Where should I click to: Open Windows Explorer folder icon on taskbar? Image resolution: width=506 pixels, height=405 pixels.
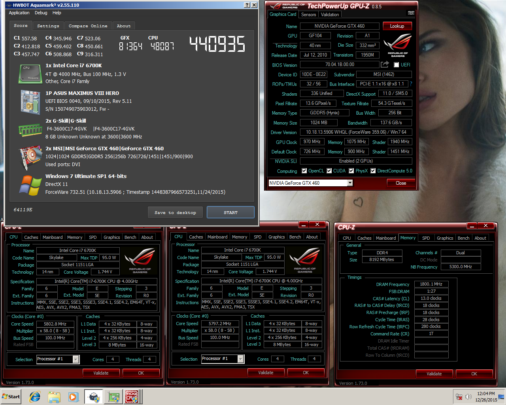point(54,397)
